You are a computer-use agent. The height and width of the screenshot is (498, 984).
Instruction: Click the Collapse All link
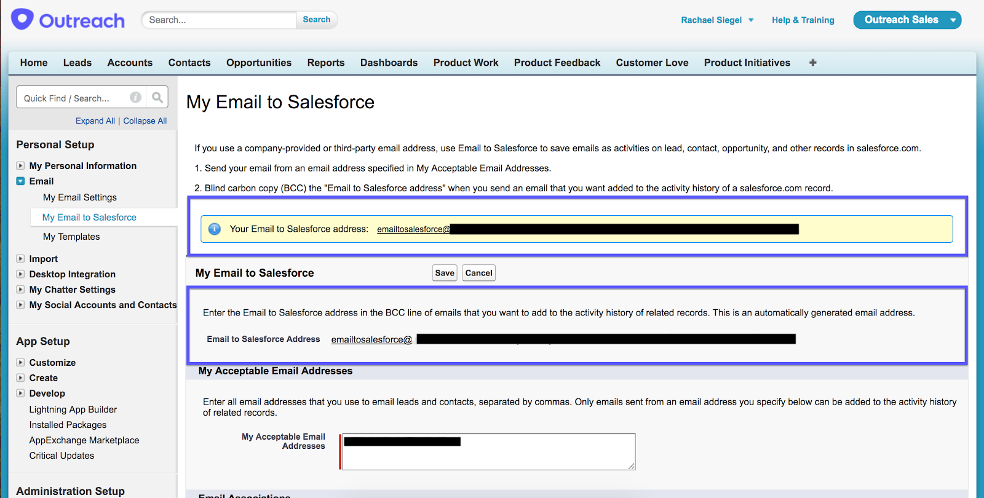[x=145, y=121]
